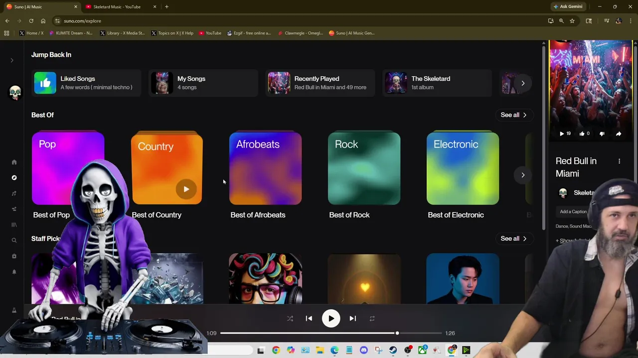Open media controls icon in Chrome toolbar
The image size is (638, 358).
coord(606,21)
